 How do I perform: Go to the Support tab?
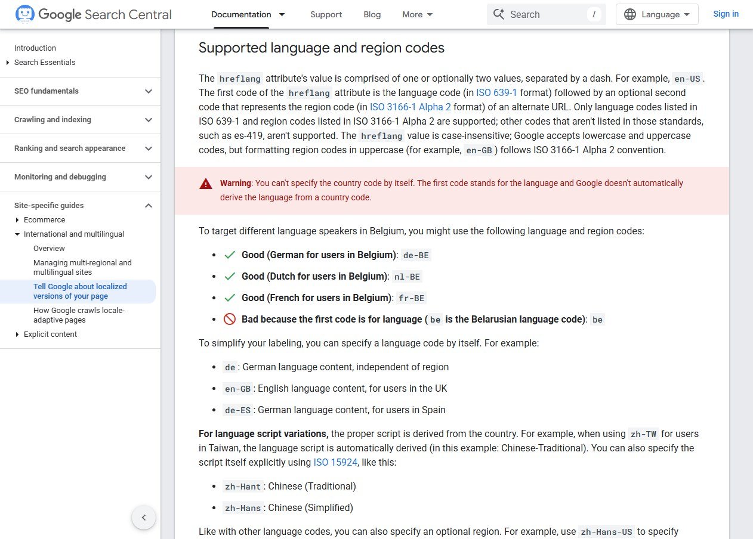(326, 14)
